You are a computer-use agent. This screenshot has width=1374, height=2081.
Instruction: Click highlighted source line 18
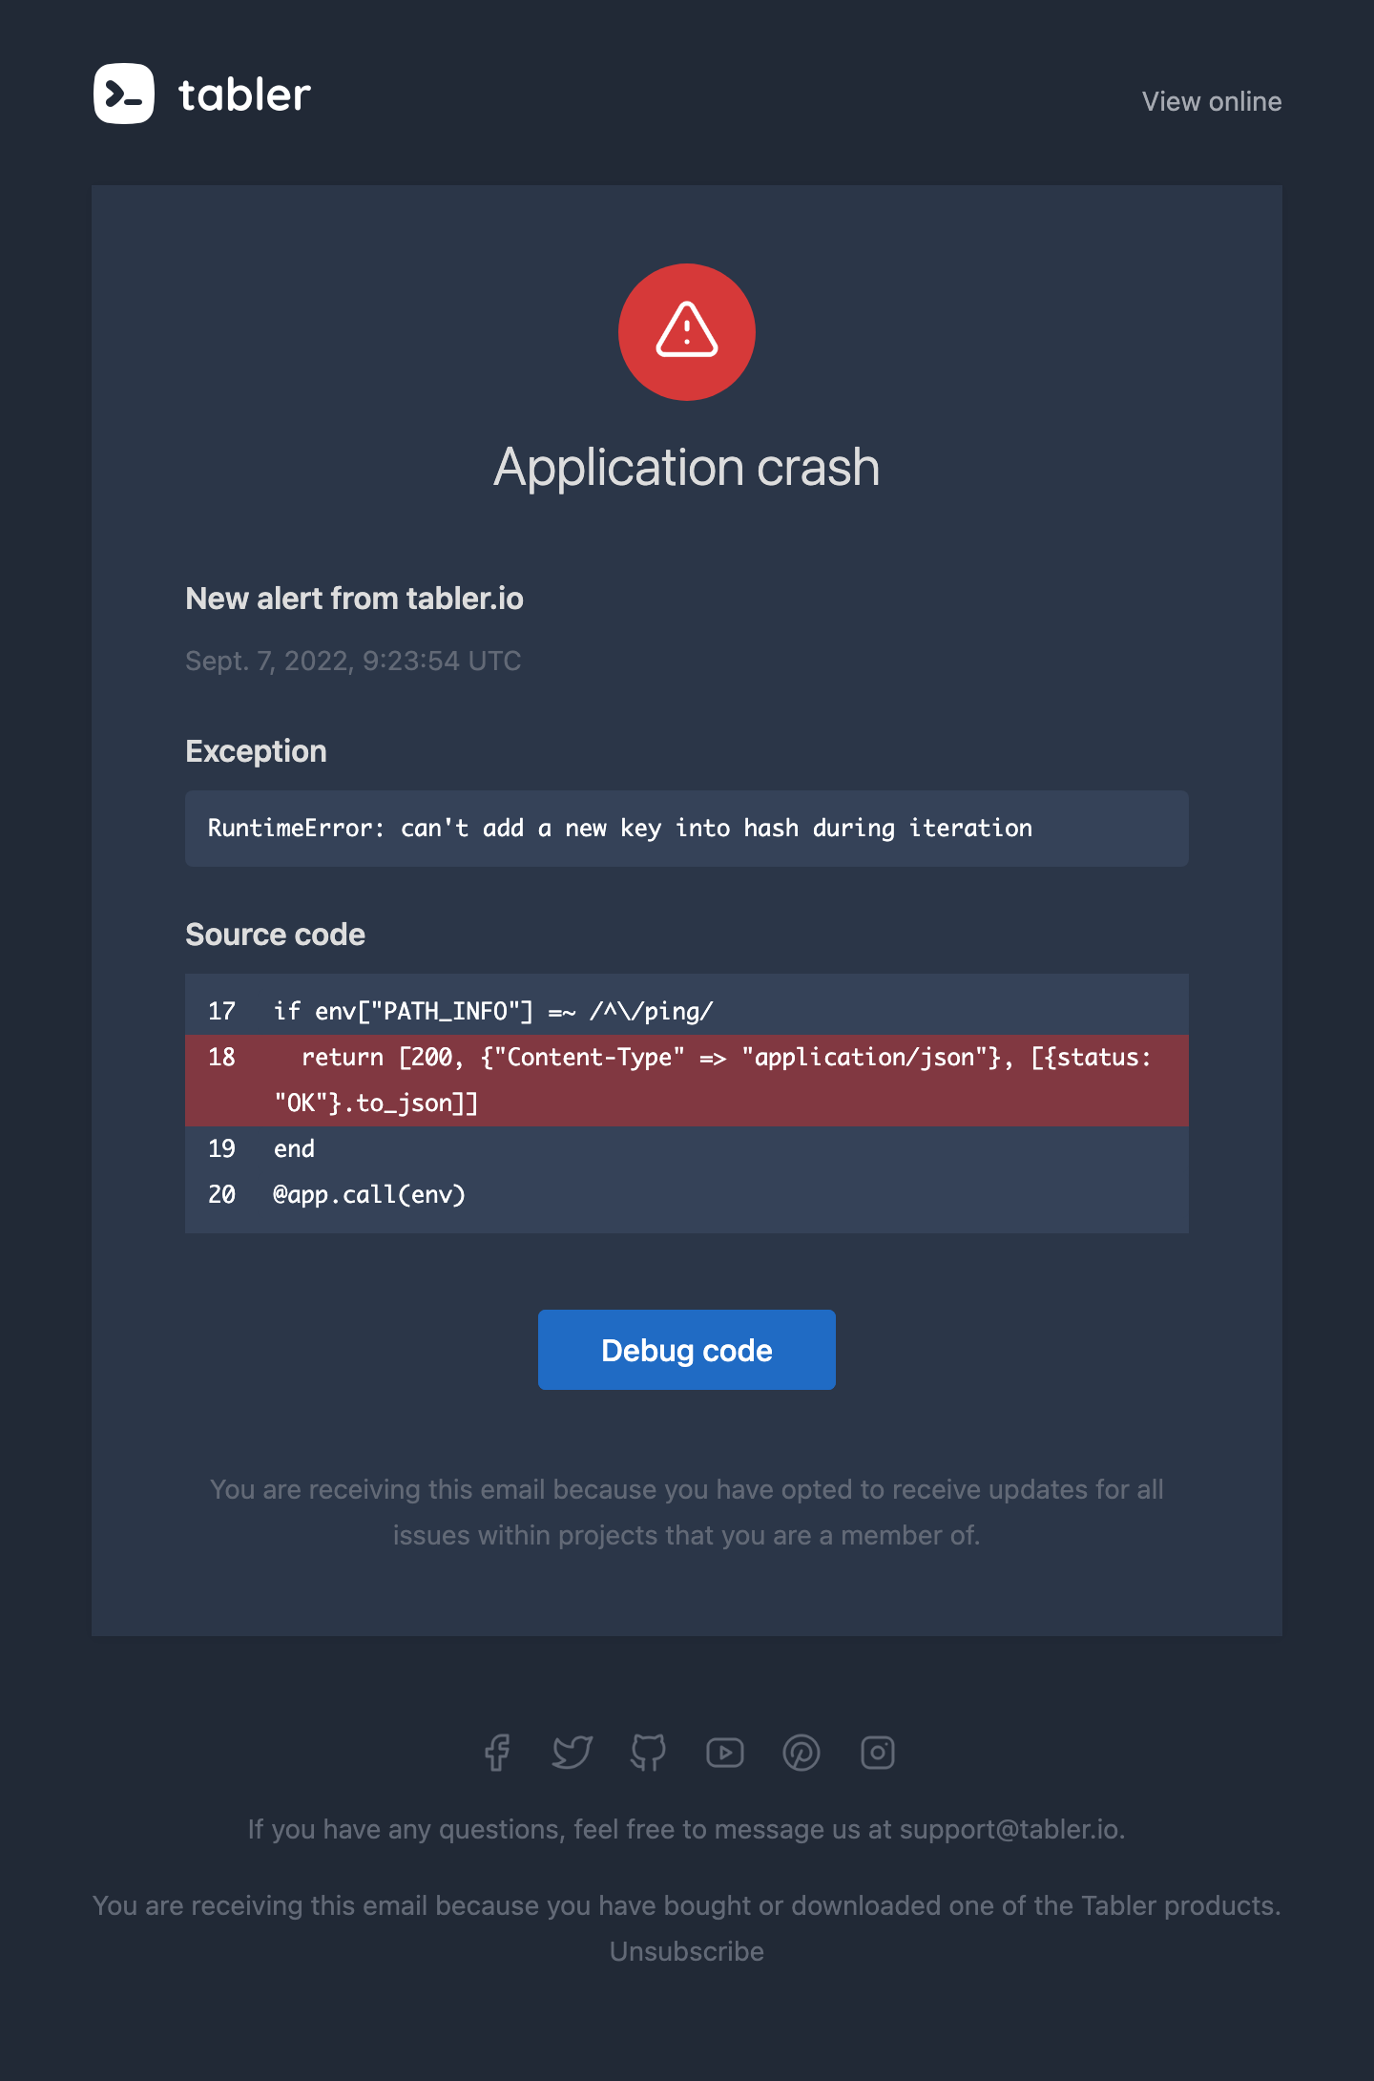(x=687, y=1081)
